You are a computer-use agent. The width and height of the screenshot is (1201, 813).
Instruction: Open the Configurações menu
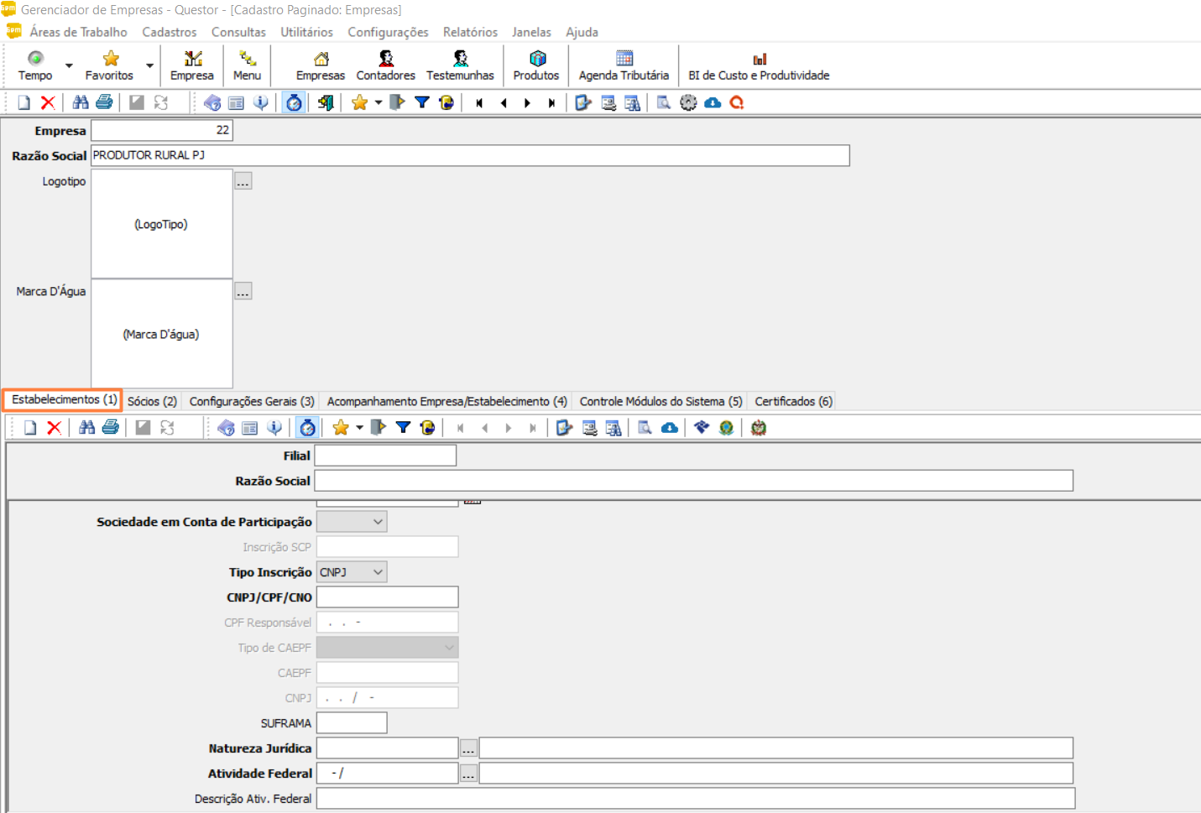coord(388,32)
